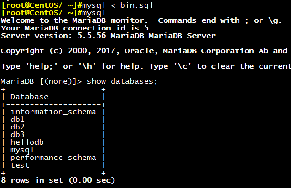Click server version 5.5.56-MariaDB text
This screenshot has height=188, width=291.
111,36
